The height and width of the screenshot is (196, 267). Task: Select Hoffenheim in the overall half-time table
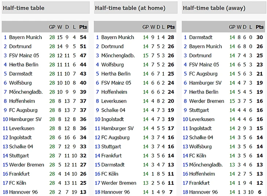tap(22, 101)
